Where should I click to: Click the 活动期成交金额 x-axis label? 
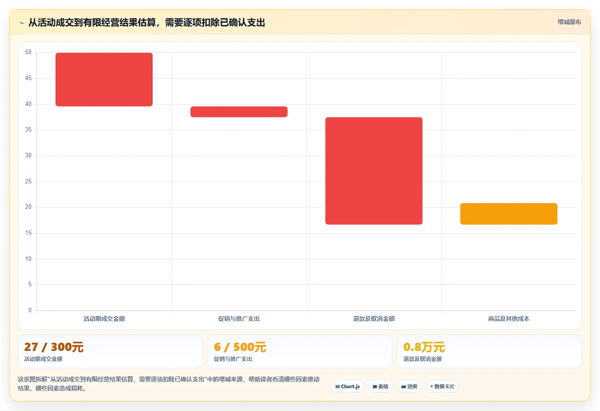pyautogui.click(x=104, y=319)
